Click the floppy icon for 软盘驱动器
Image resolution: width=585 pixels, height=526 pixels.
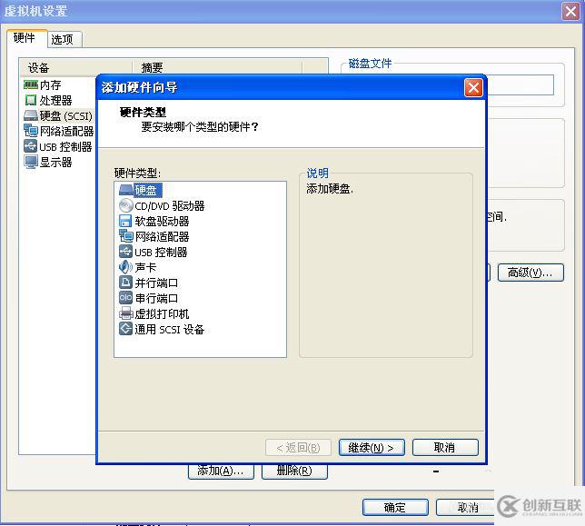coord(125,221)
